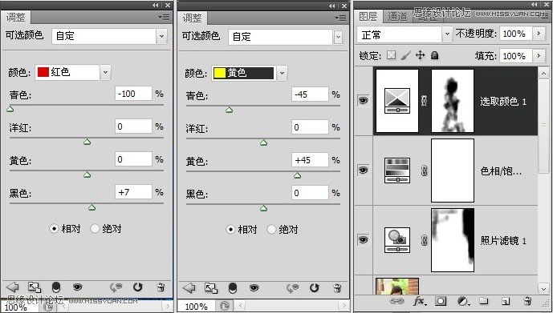Viewport: 553px width, 313px height.
Task: Lock all padlock icon
Action: 434,55
